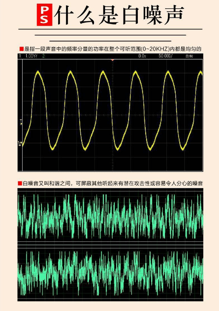219x311 pixels.
Task: Click the red bullet before 是指一段声音
Action: tap(22, 49)
